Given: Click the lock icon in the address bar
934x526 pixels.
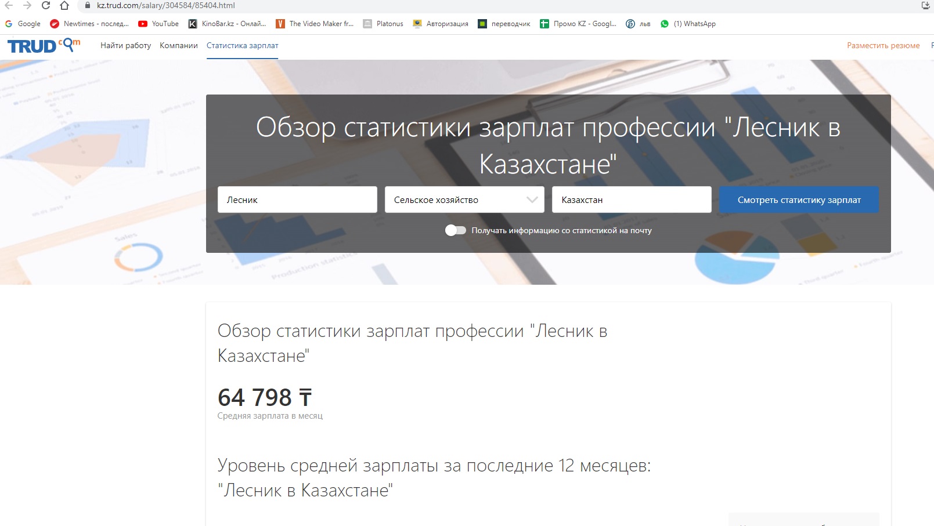Looking at the screenshot, I should (88, 5).
